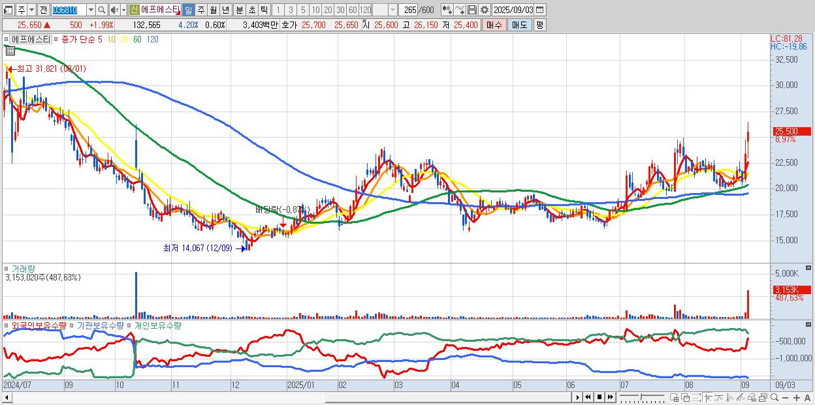
Task: Select the 틱 tick chart period
Action: click(x=264, y=10)
